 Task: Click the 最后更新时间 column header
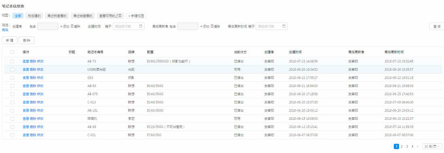[x=394, y=52]
